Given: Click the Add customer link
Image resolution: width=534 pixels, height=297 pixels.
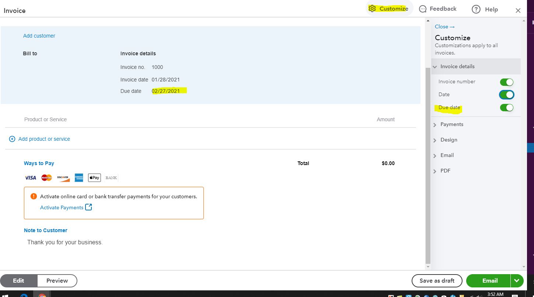Looking at the screenshot, I should pyautogui.click(x=39, y=36).
